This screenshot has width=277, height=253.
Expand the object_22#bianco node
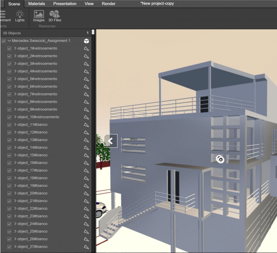(x=15, y=208)
